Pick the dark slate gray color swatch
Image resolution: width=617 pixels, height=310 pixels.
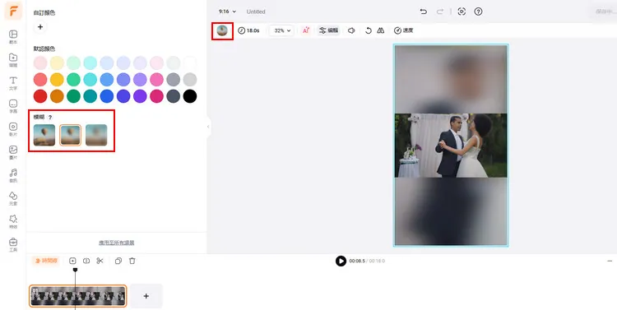click(x=173, y=96)
